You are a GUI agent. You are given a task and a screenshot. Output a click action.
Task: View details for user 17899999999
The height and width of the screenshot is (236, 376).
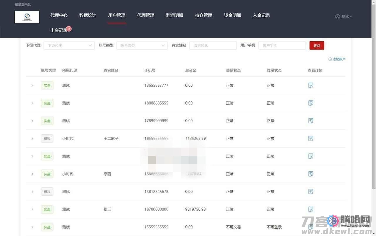pos(310,121)
